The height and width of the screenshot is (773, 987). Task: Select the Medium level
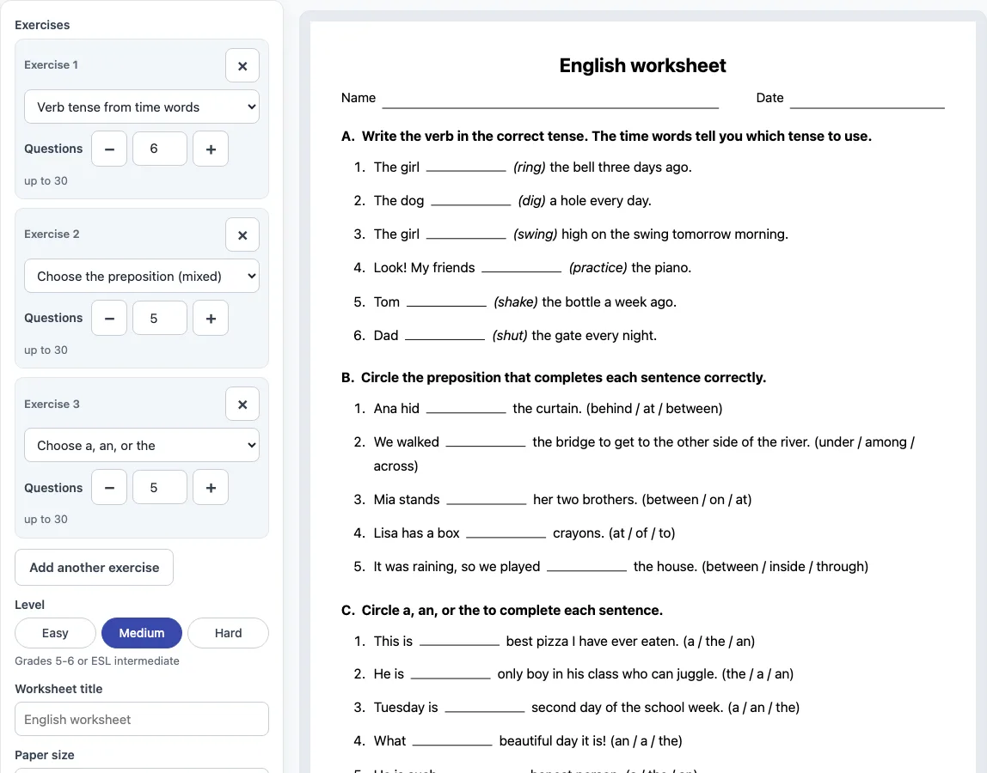(x=142, y=633)
